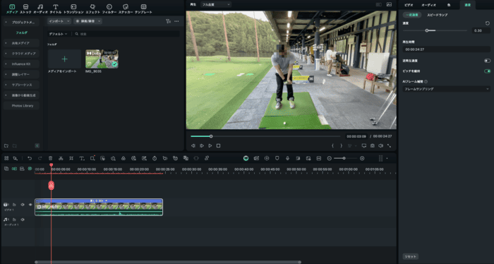This screenshot has width=494, height=264.
Task: Open the three-dot more options menu
Action: (176, 21)
